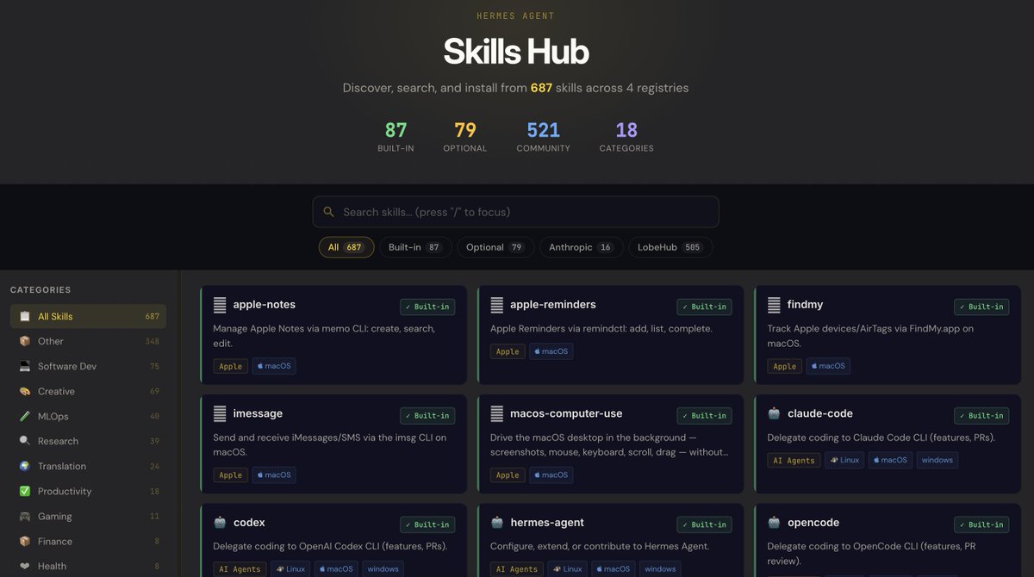Click the 87 Built-in stat counter
This screenshot has height=577, width=1034.
pyautogui.click(x=396, y=137)
